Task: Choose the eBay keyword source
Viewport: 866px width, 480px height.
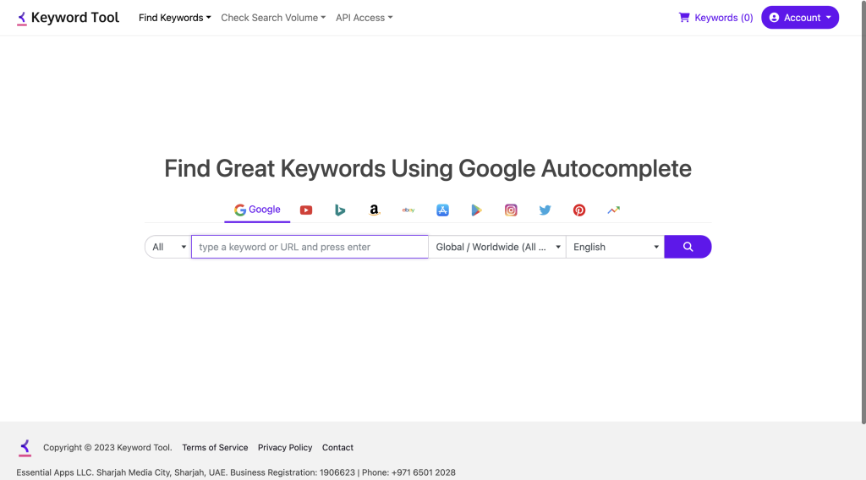Action: click(x=408, y=210)
